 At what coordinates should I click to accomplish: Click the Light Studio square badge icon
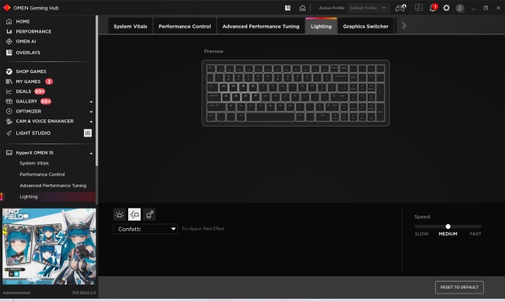pos(88,133)
